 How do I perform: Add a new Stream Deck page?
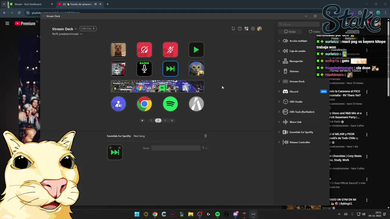point(172,120)
